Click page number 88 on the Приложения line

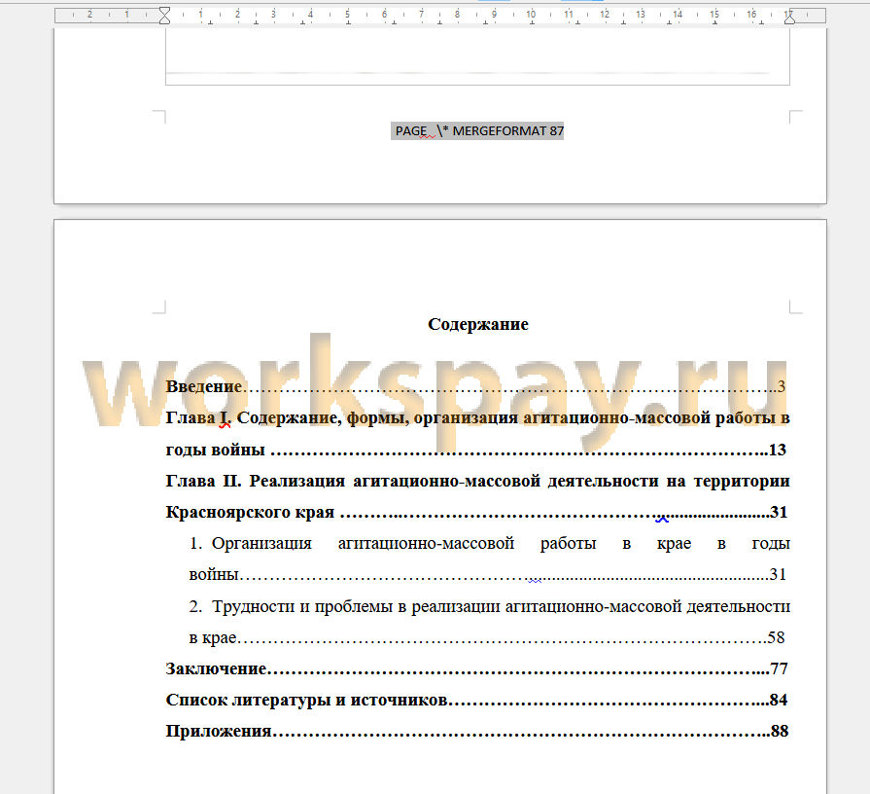click(780, 731)
